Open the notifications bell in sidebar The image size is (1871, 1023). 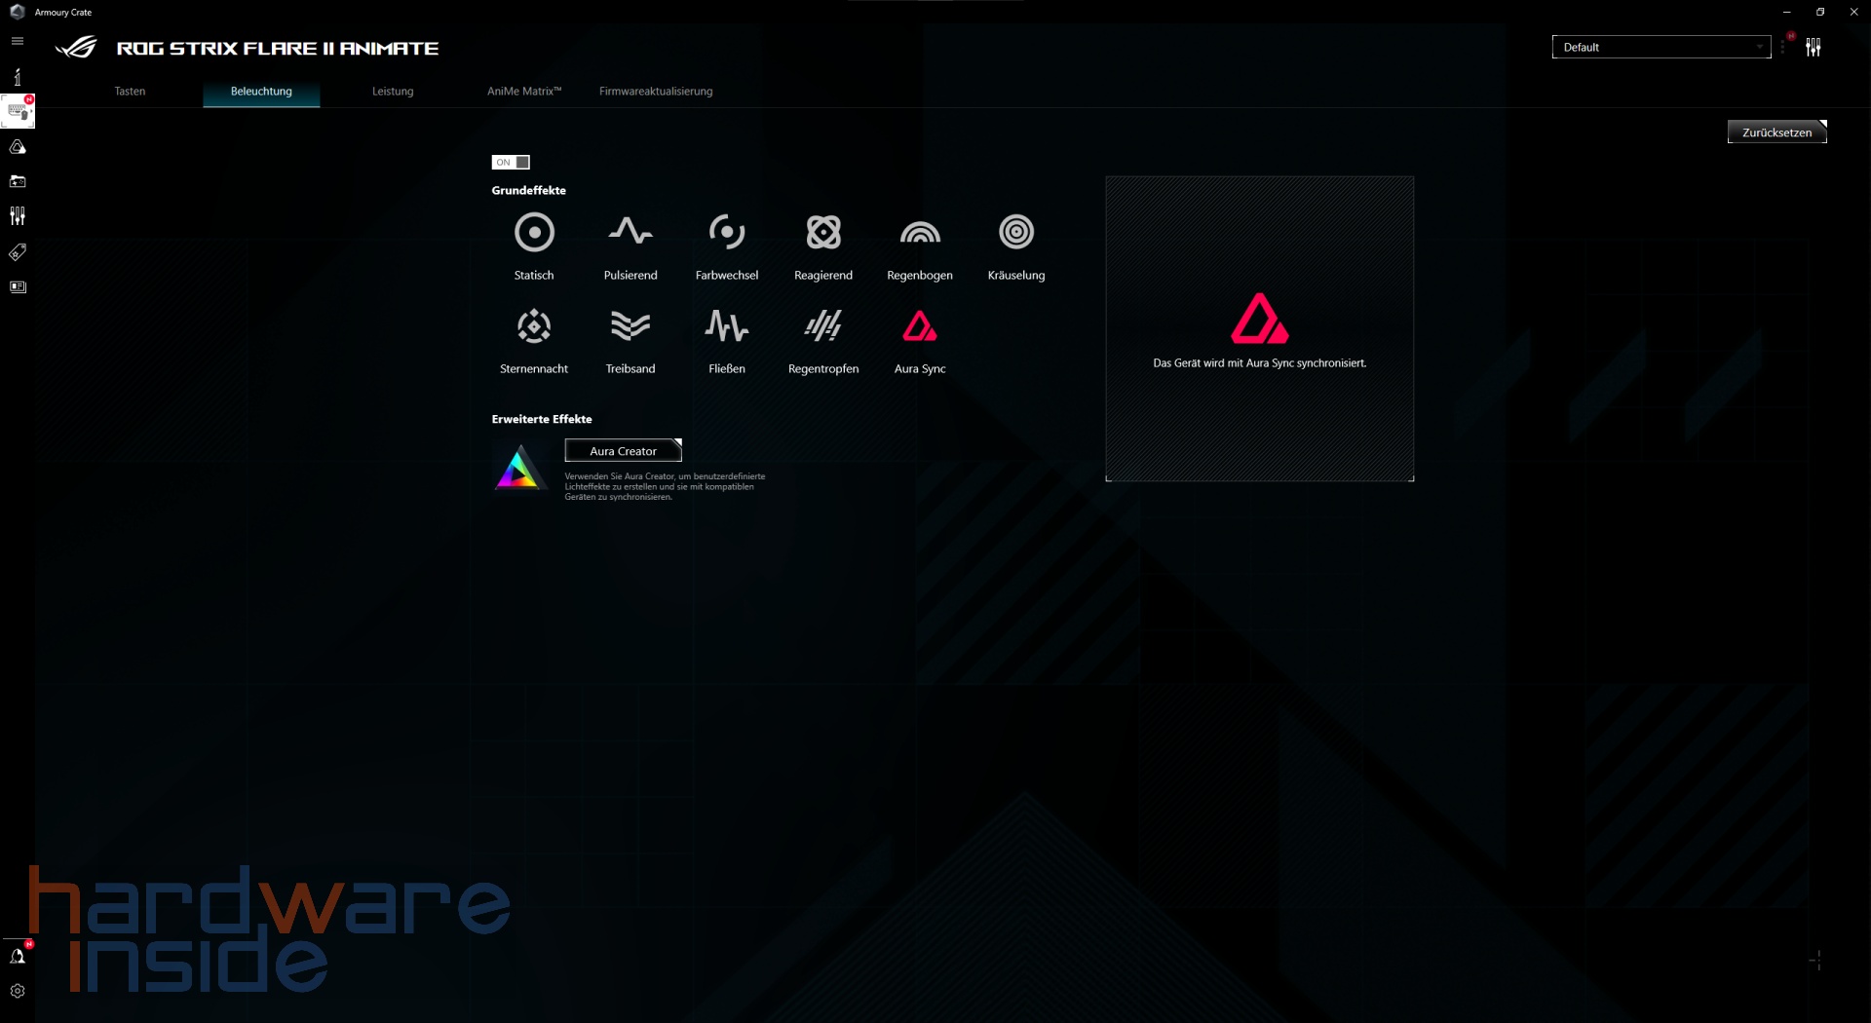(18, 956)
